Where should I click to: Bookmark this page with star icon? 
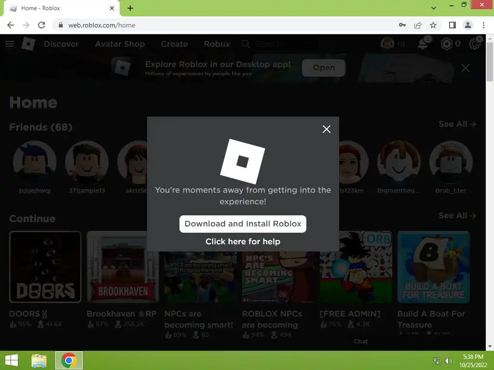coord(433,25)
